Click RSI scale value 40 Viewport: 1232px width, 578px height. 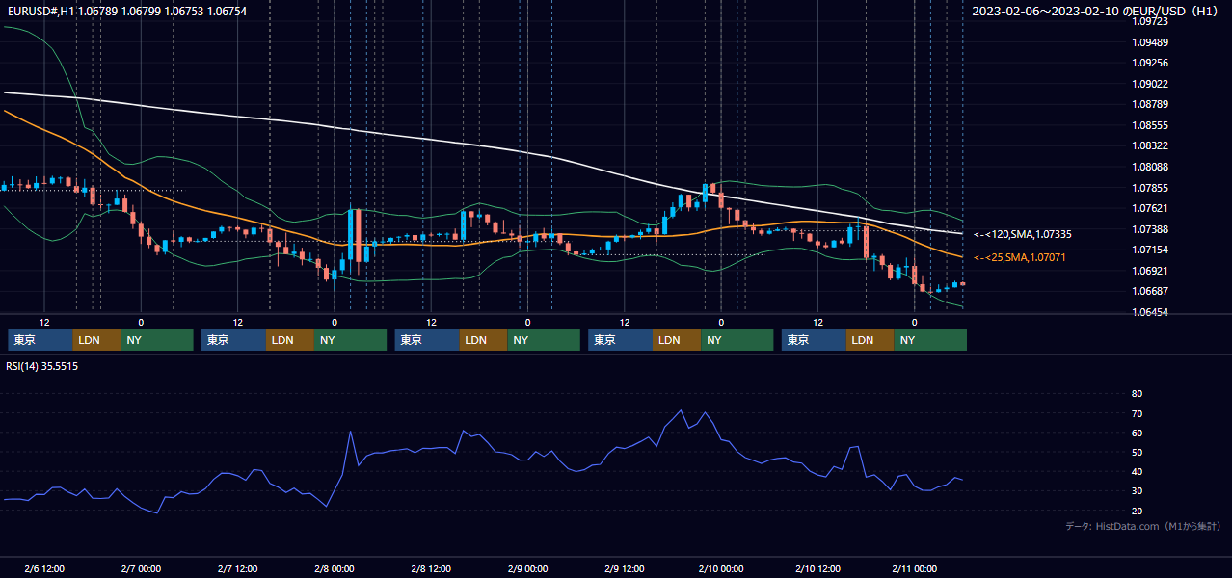pyautogui.click(x=1137, y=471)
